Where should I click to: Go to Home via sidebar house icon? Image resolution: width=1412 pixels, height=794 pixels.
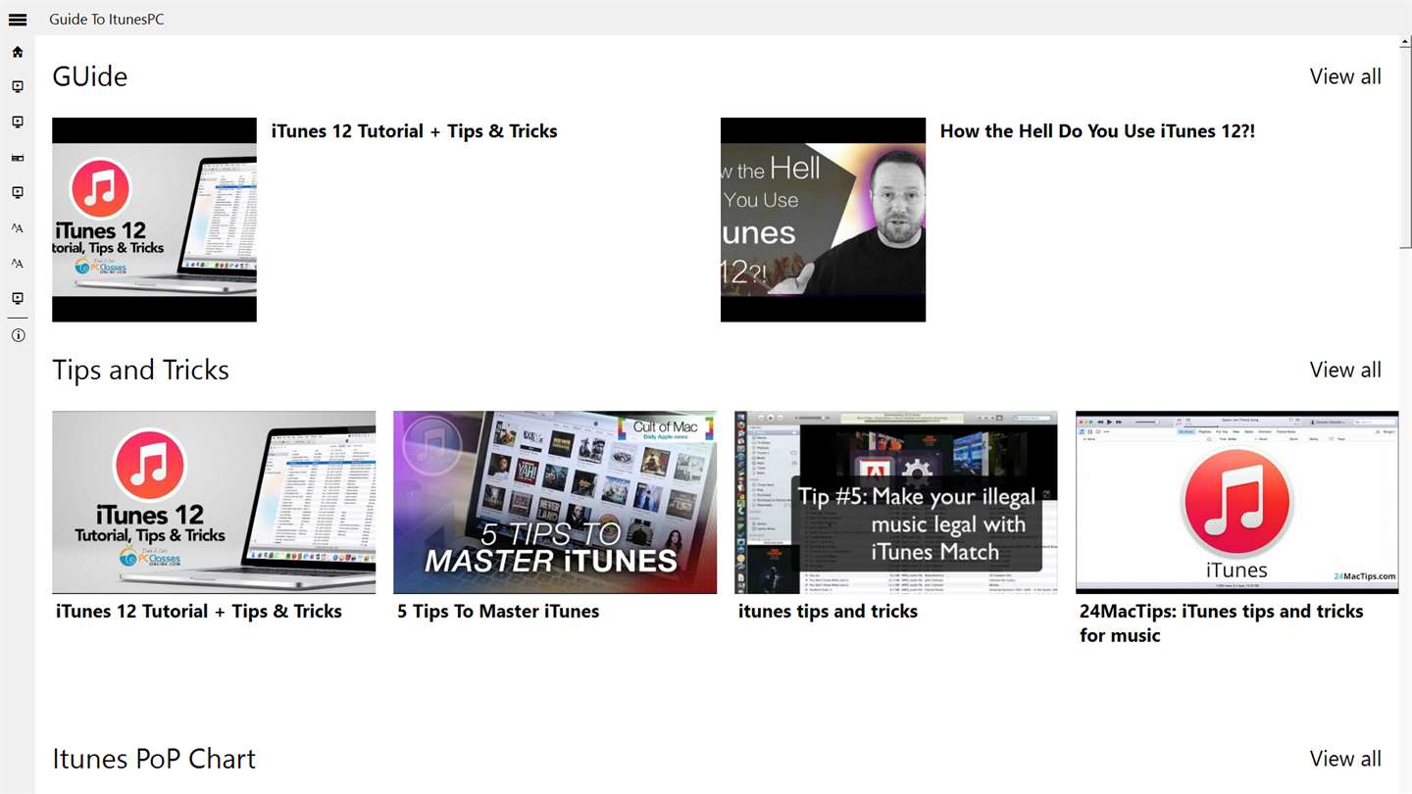[18, 52]
